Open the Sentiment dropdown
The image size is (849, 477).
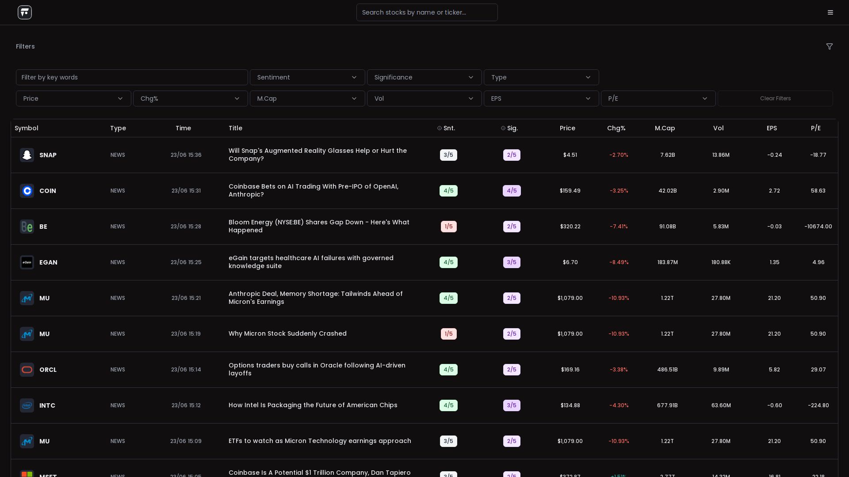pyautogui.click(x=307, y=77)
